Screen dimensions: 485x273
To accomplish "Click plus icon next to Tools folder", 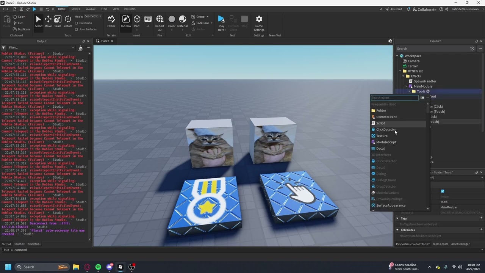I will 428,91.
